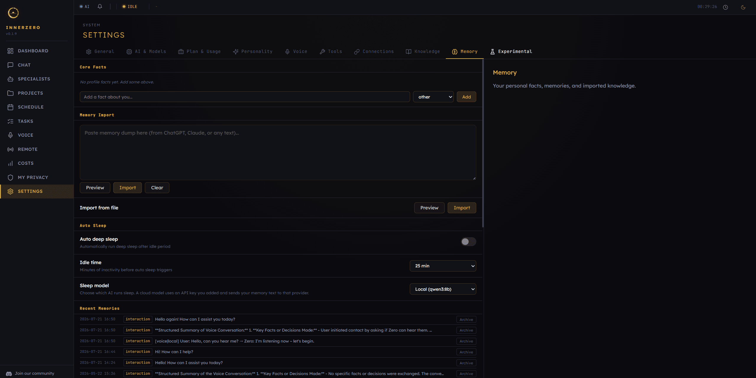
Task: Switch to AI & Models tab
Action: [x=146, y=51]
